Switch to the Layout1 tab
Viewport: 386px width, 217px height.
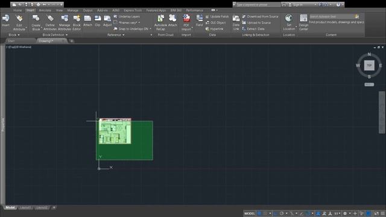[x=25, y=207]
